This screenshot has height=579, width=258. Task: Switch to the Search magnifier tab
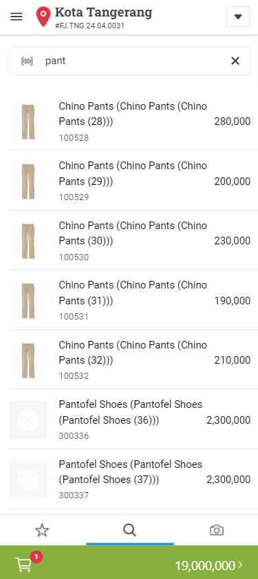[x=129, y=530]
